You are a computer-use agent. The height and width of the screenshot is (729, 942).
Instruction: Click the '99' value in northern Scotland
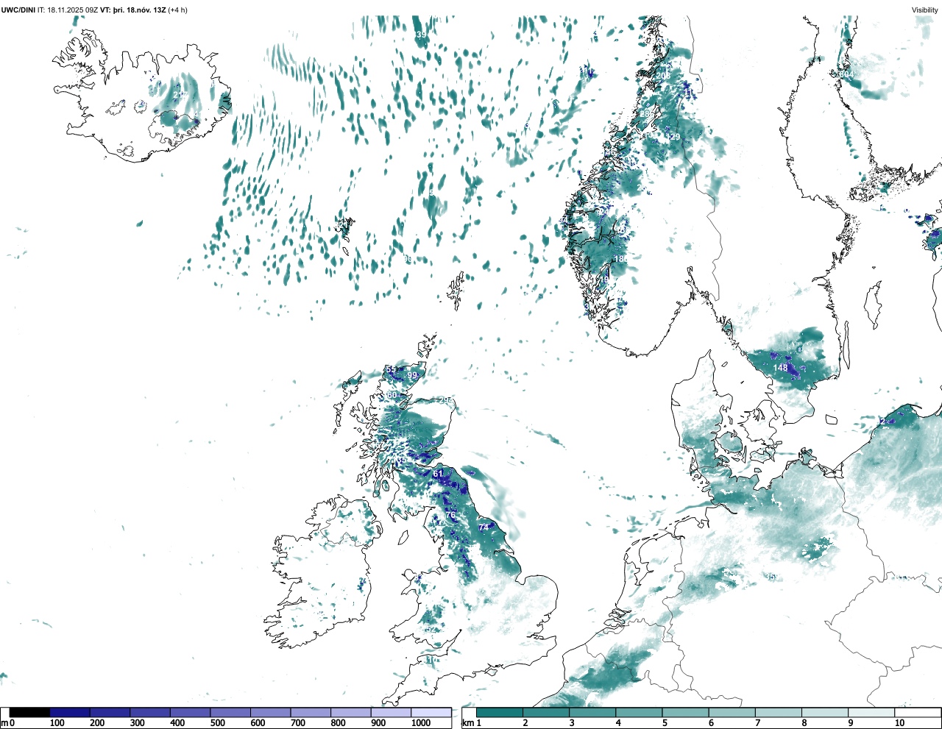pyautogui.click(x=412, y=375)
